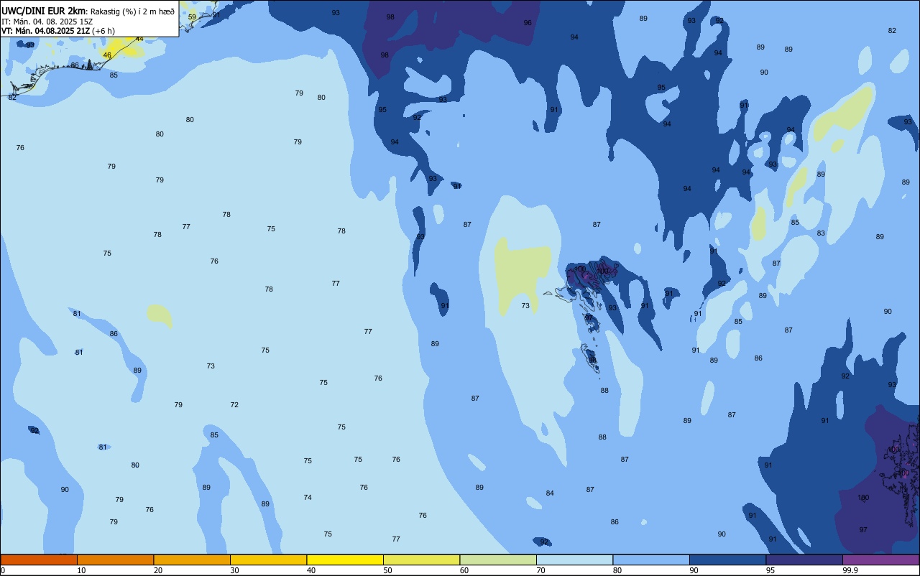
Task: Click the orange 10–20 legend swatch
Action: pyautogui.click(x=115, y=559)
